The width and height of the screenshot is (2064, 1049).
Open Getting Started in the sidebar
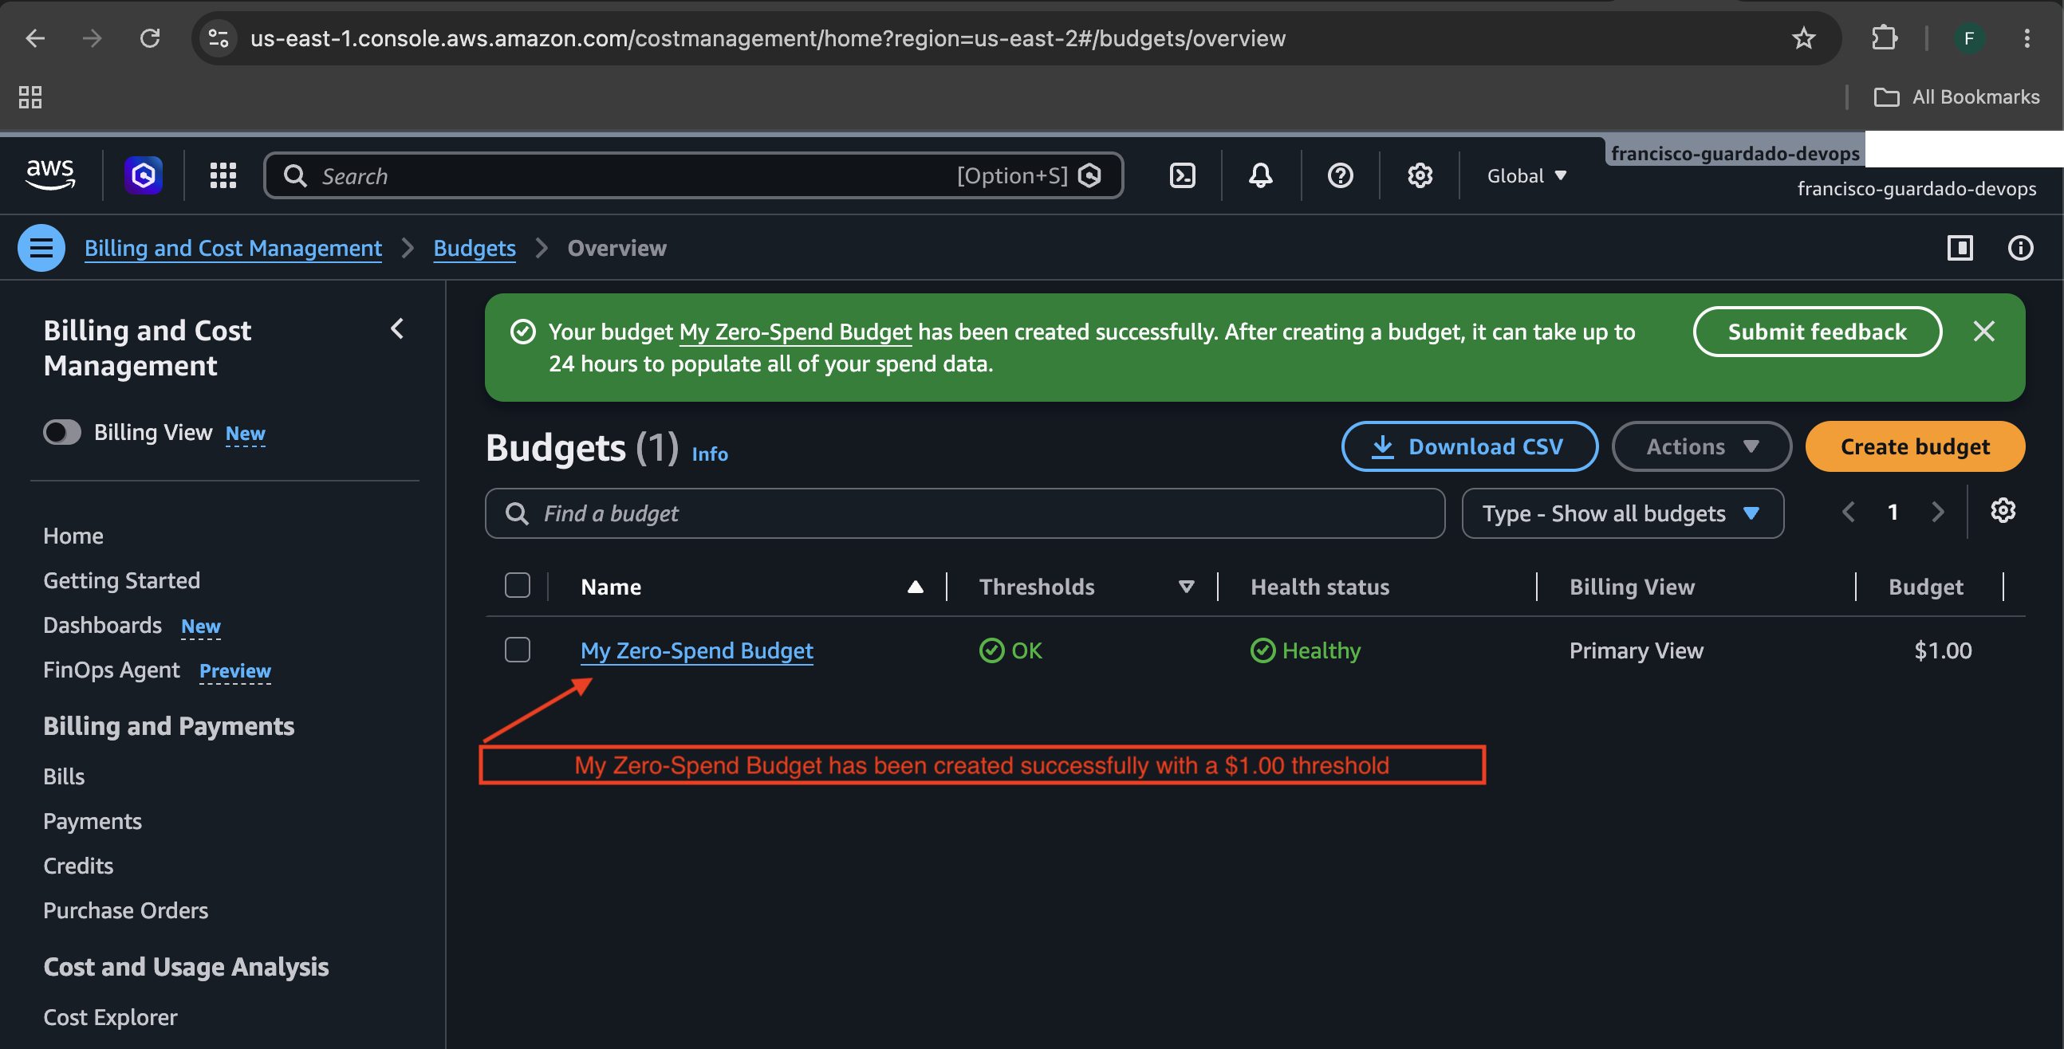[x=122, y=580]
